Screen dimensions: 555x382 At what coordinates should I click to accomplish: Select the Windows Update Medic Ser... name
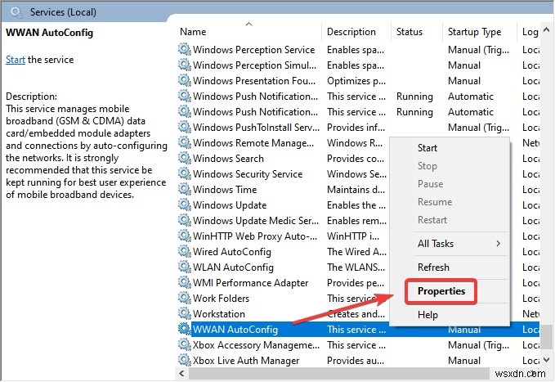[256, 221]
